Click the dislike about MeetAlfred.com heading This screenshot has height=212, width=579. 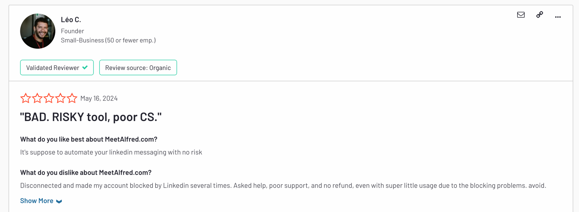point(86,173)
